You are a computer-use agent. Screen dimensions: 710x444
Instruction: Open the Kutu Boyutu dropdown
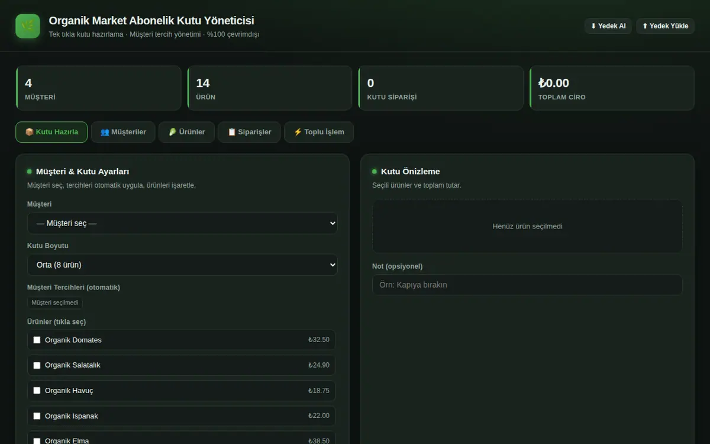click(182, 265)
